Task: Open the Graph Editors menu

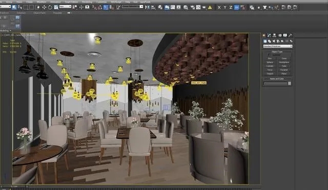Action: [71, 2]
